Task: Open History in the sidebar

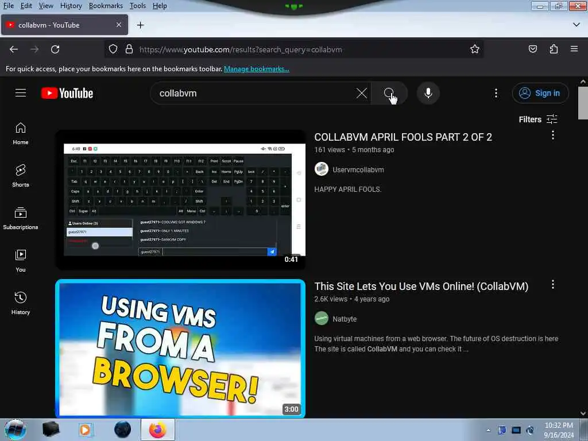Action: [21, 303]
